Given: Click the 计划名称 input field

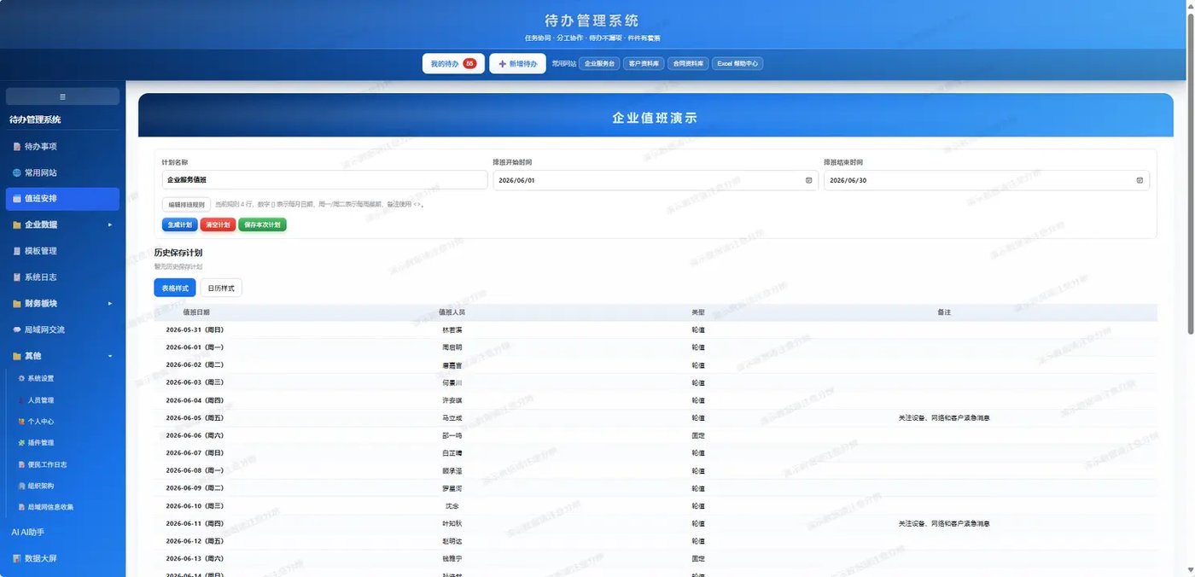Looking at the screenshot, I should pos(324,180).
